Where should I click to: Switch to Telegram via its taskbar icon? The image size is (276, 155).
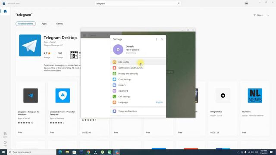click(116, 152)
